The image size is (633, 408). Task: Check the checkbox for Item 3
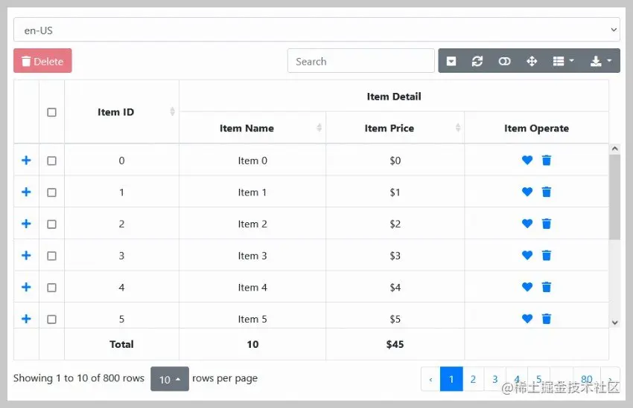click(x=51, y=256)
